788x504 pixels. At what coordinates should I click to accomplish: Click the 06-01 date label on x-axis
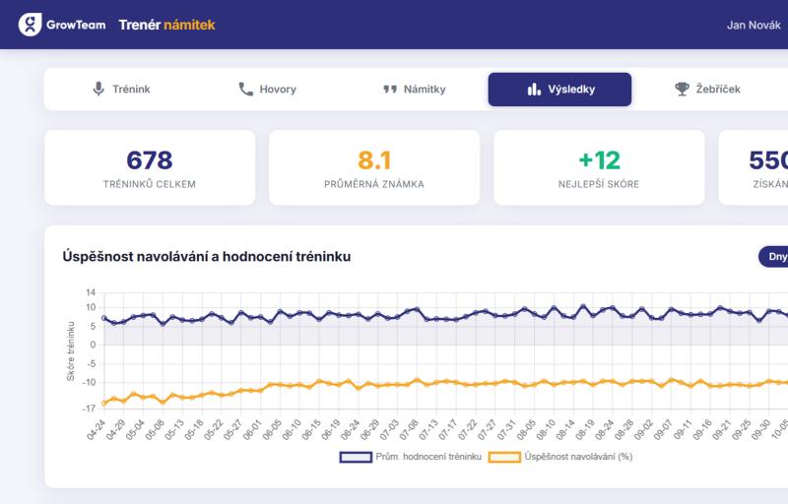pyautogui.click(x=253, y=430)
